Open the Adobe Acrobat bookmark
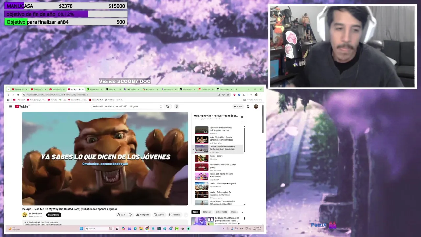The image size is (421, 237). point(96,100)
